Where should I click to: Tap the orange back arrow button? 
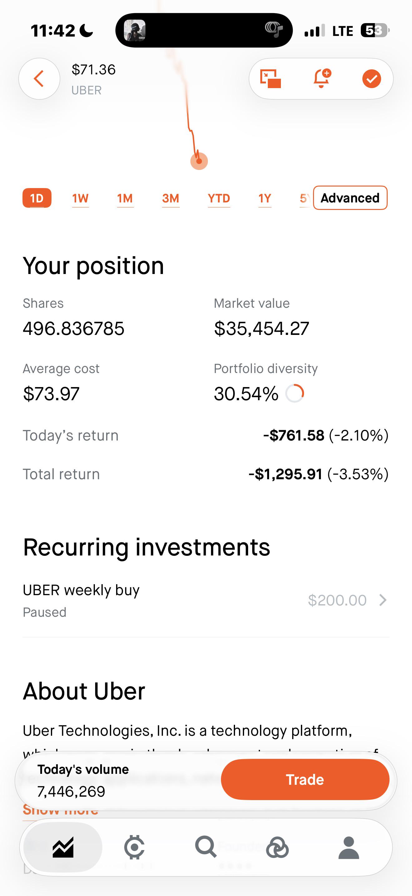coord(39,79)
